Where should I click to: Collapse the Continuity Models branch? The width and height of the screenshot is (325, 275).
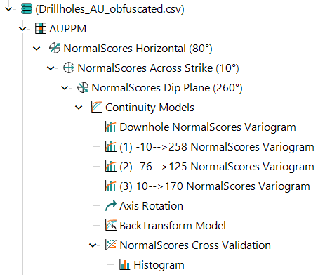tap(79, 108)
